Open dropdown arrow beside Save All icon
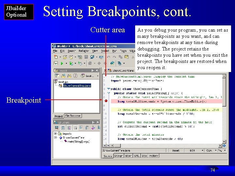This screenshot has width=235, height=176. (97, 57)
